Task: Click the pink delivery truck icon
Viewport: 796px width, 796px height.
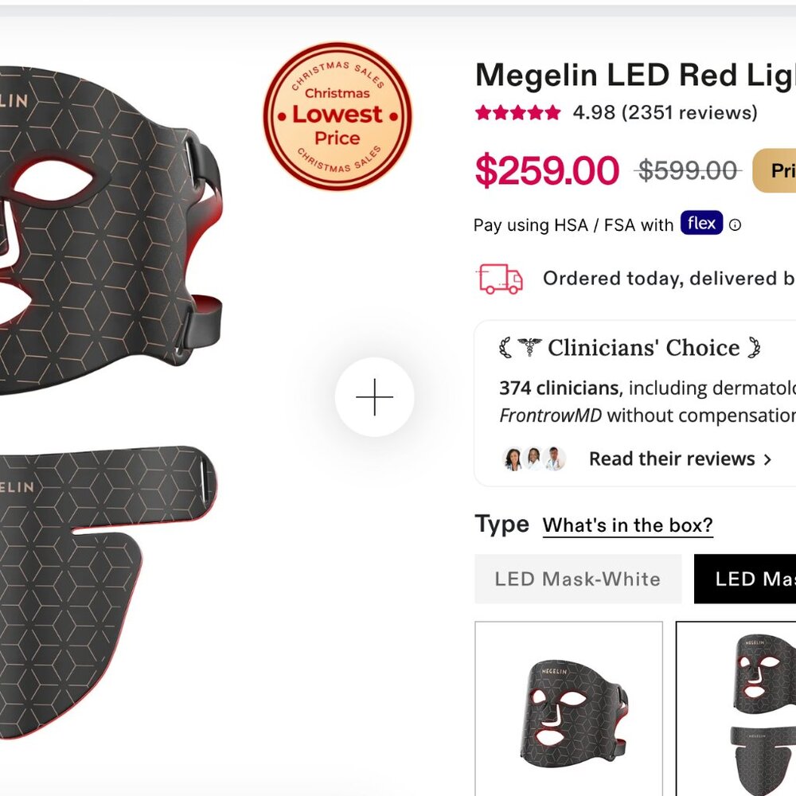Action: pos(498,279)
